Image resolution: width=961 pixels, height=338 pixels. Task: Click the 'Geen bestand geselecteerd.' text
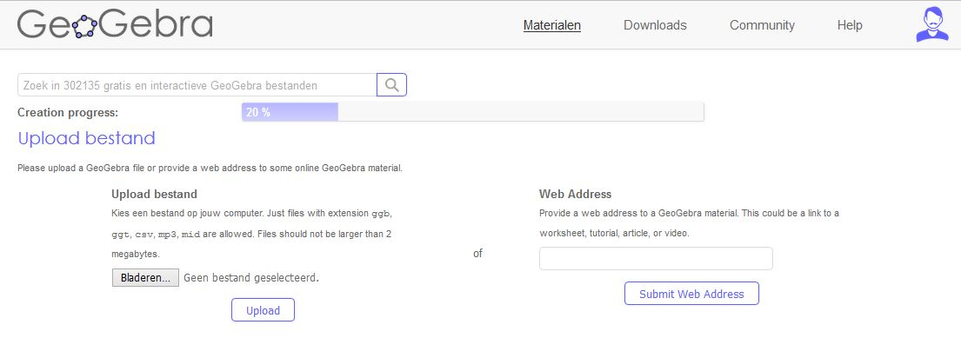click(x=251, y=277)
